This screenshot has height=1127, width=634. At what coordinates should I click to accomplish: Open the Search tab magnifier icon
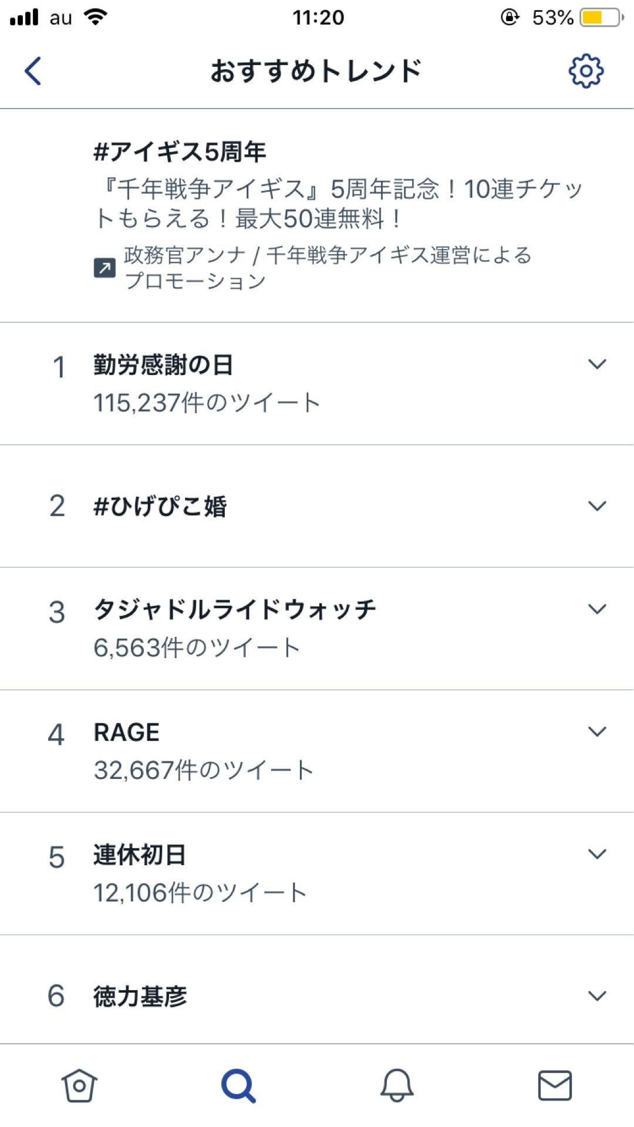pyautogui.click(x=238, y=1085)
